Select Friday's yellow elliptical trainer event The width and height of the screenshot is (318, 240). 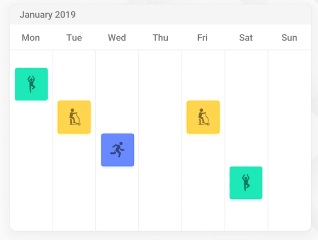pyautogui.click(x=203, y=117)
